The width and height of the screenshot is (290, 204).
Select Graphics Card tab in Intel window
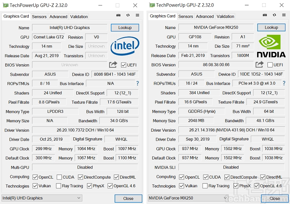click(16, 16)
